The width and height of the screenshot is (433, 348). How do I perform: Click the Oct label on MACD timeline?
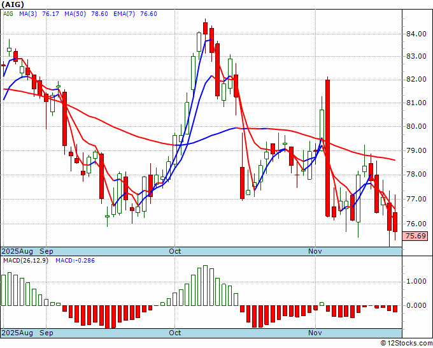(175, 333)
